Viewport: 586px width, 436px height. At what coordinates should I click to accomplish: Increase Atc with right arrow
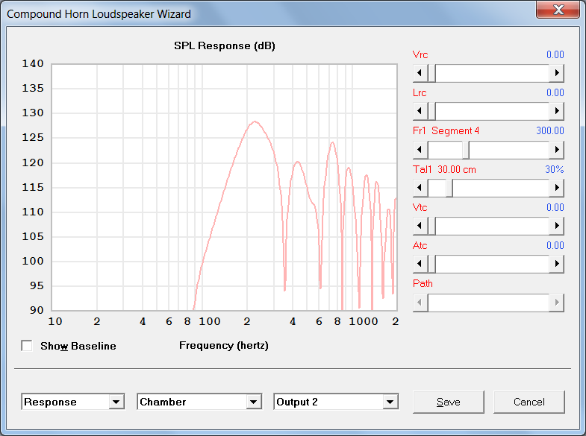click(556, 264)
